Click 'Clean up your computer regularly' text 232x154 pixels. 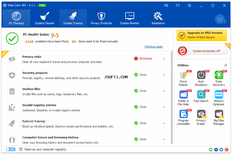point(46,149)
